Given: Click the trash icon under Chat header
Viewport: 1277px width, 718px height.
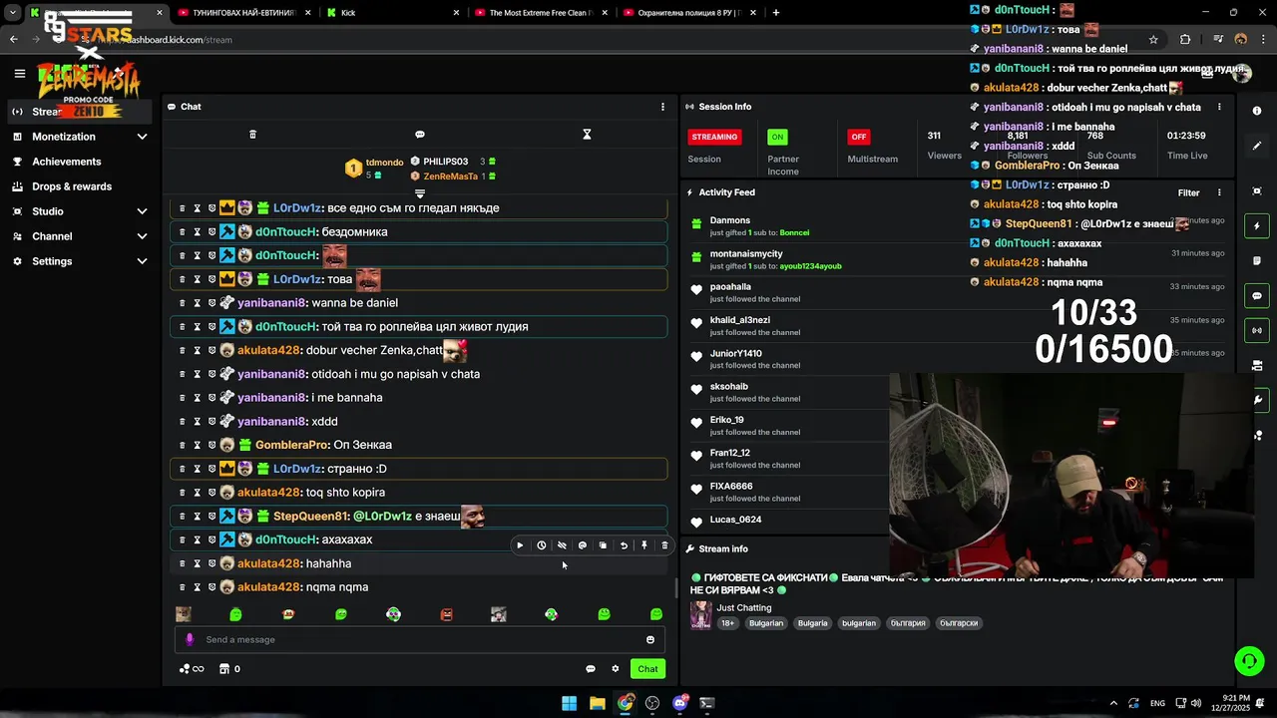Looking at the screenshot, I should pos(252,135).
